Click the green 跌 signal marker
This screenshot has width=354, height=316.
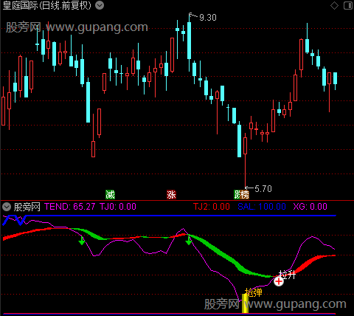[237, 195]
